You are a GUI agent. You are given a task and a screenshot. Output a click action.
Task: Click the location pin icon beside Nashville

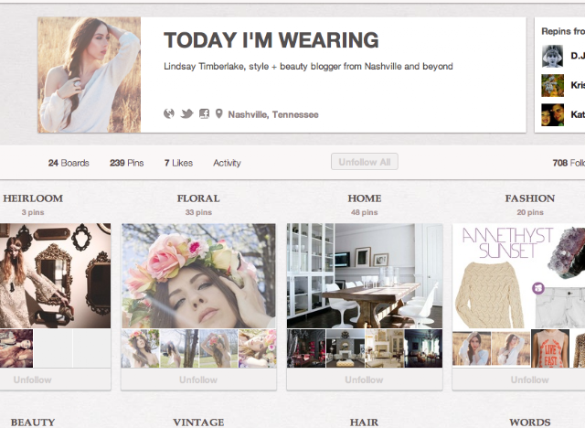point(219,113)
